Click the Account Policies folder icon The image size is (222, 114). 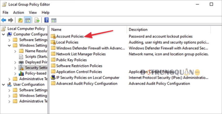(x=53, y=36)
